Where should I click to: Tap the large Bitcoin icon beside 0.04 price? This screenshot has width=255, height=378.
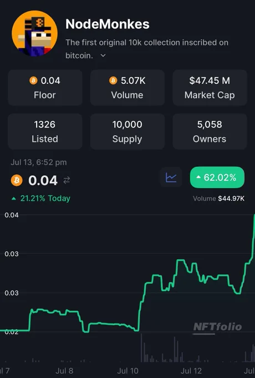(x=17, y=180)
